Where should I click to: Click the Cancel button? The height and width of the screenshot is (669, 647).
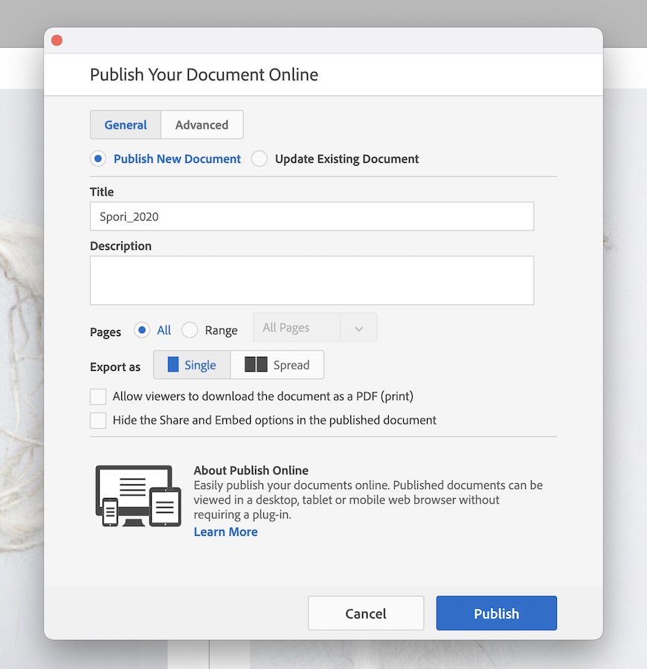[366, 613]
